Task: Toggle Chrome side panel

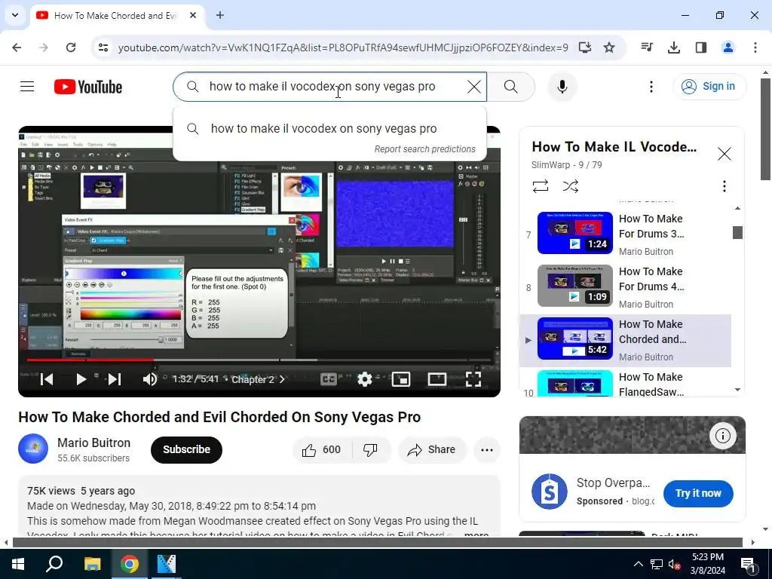Action: (700, 47)
